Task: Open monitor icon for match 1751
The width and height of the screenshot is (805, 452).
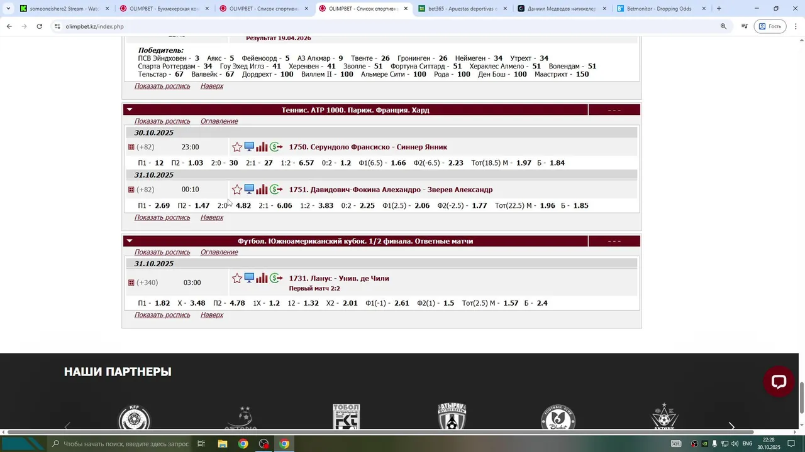Action: click(249, 190)
